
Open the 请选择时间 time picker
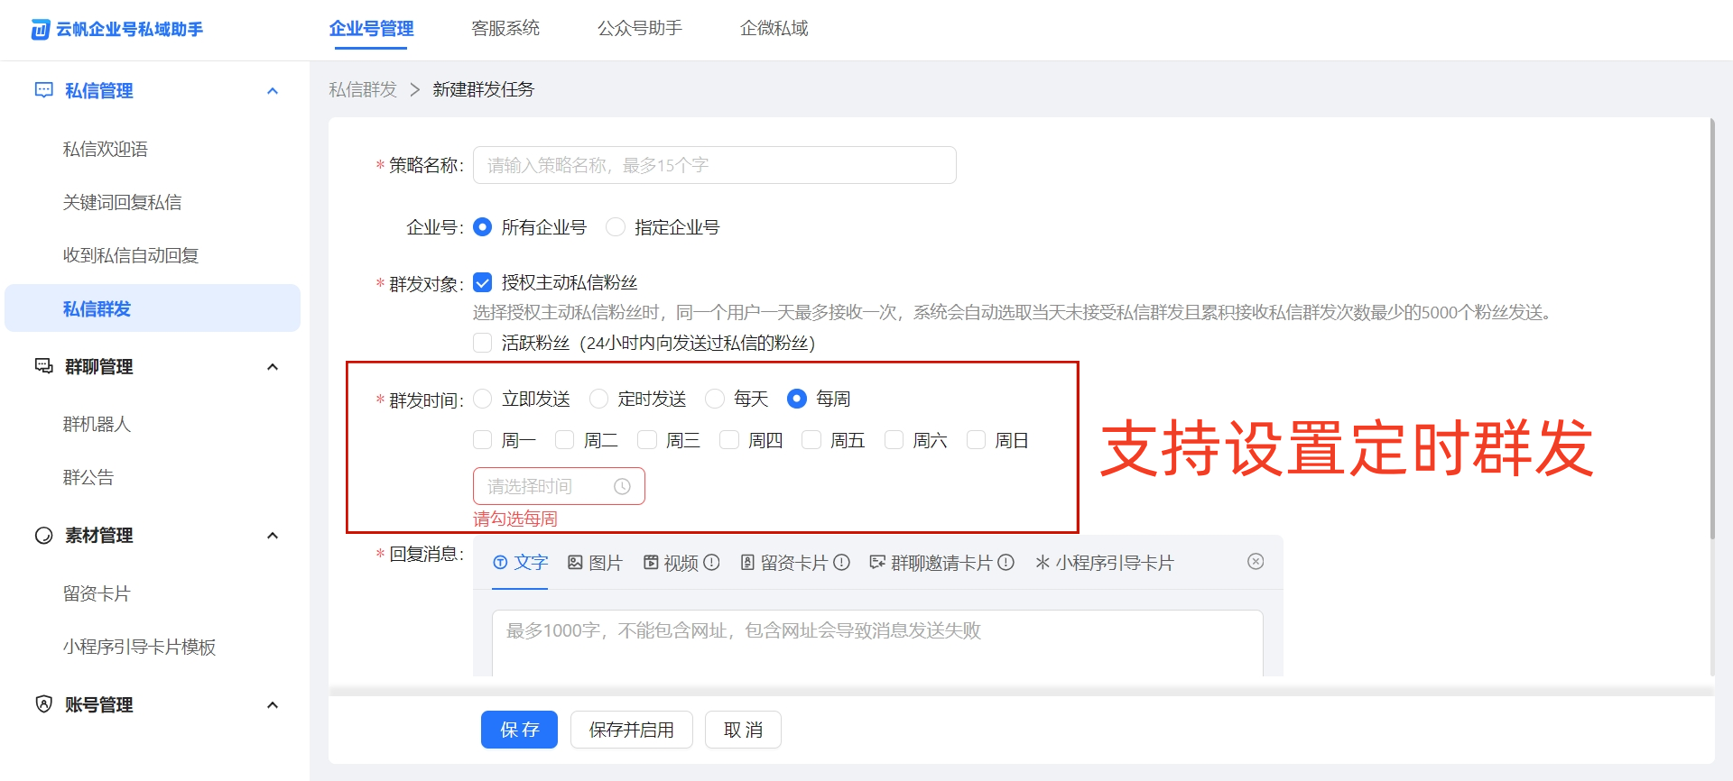coord(559,486)
